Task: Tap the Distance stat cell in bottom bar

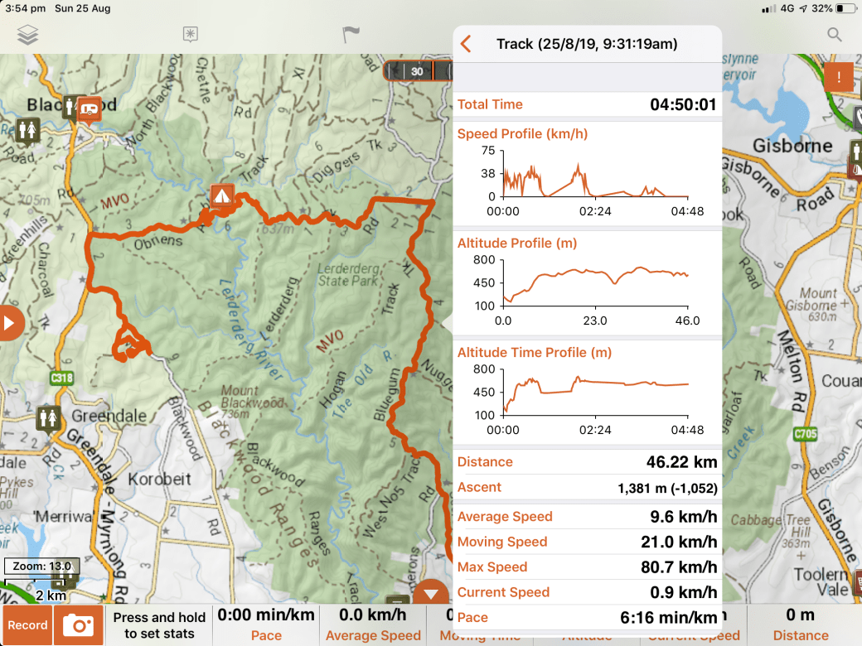Action: point(801,625)
